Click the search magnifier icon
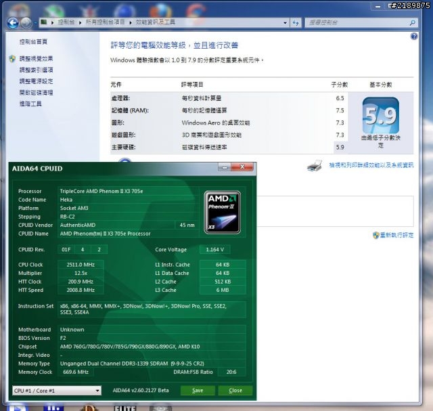This screenshot has width=433, height=411. (x=412, y=22)
